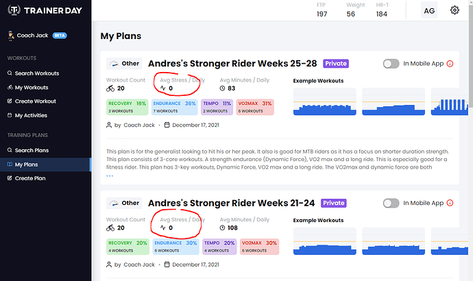Screen dimensions: 473x281
Task: Click the Trainer Day logo
Action: [x=45, y=10]
